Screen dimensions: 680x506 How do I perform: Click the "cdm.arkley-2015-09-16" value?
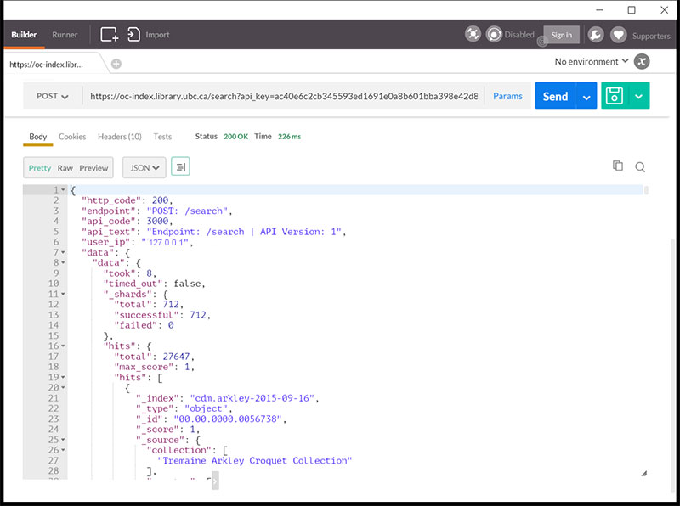click(x=252, y=397)
